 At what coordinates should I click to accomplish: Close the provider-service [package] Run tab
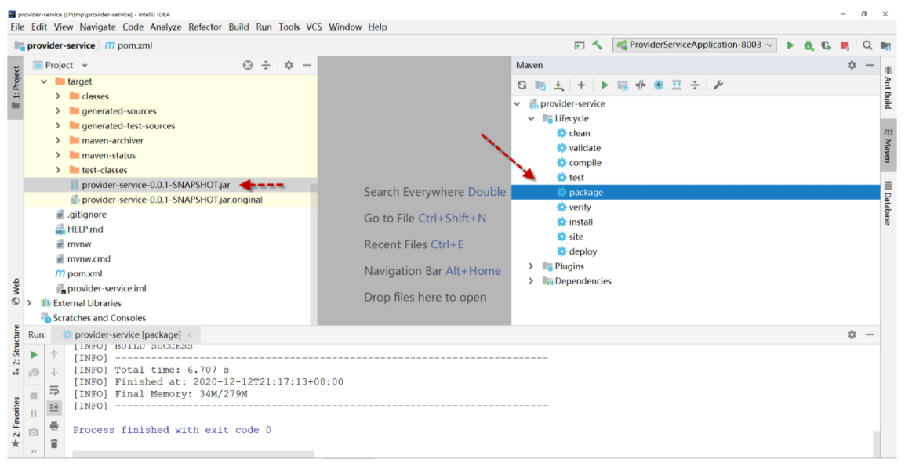coord(189,335)
